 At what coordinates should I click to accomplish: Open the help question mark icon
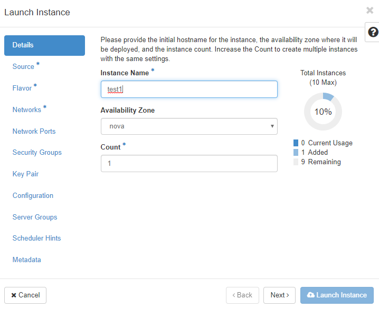coord(373,32)
